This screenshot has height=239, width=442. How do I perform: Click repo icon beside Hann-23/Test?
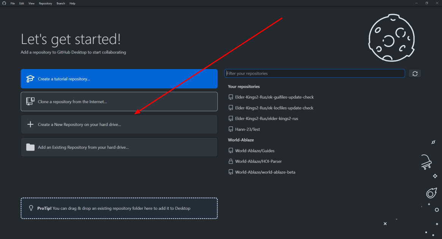[231, 129]
